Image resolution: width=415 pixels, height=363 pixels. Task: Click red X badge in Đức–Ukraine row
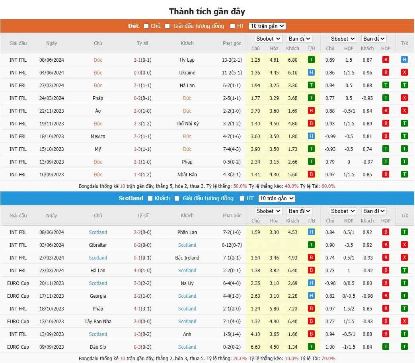pyautogui.click(x=404, y=72)
